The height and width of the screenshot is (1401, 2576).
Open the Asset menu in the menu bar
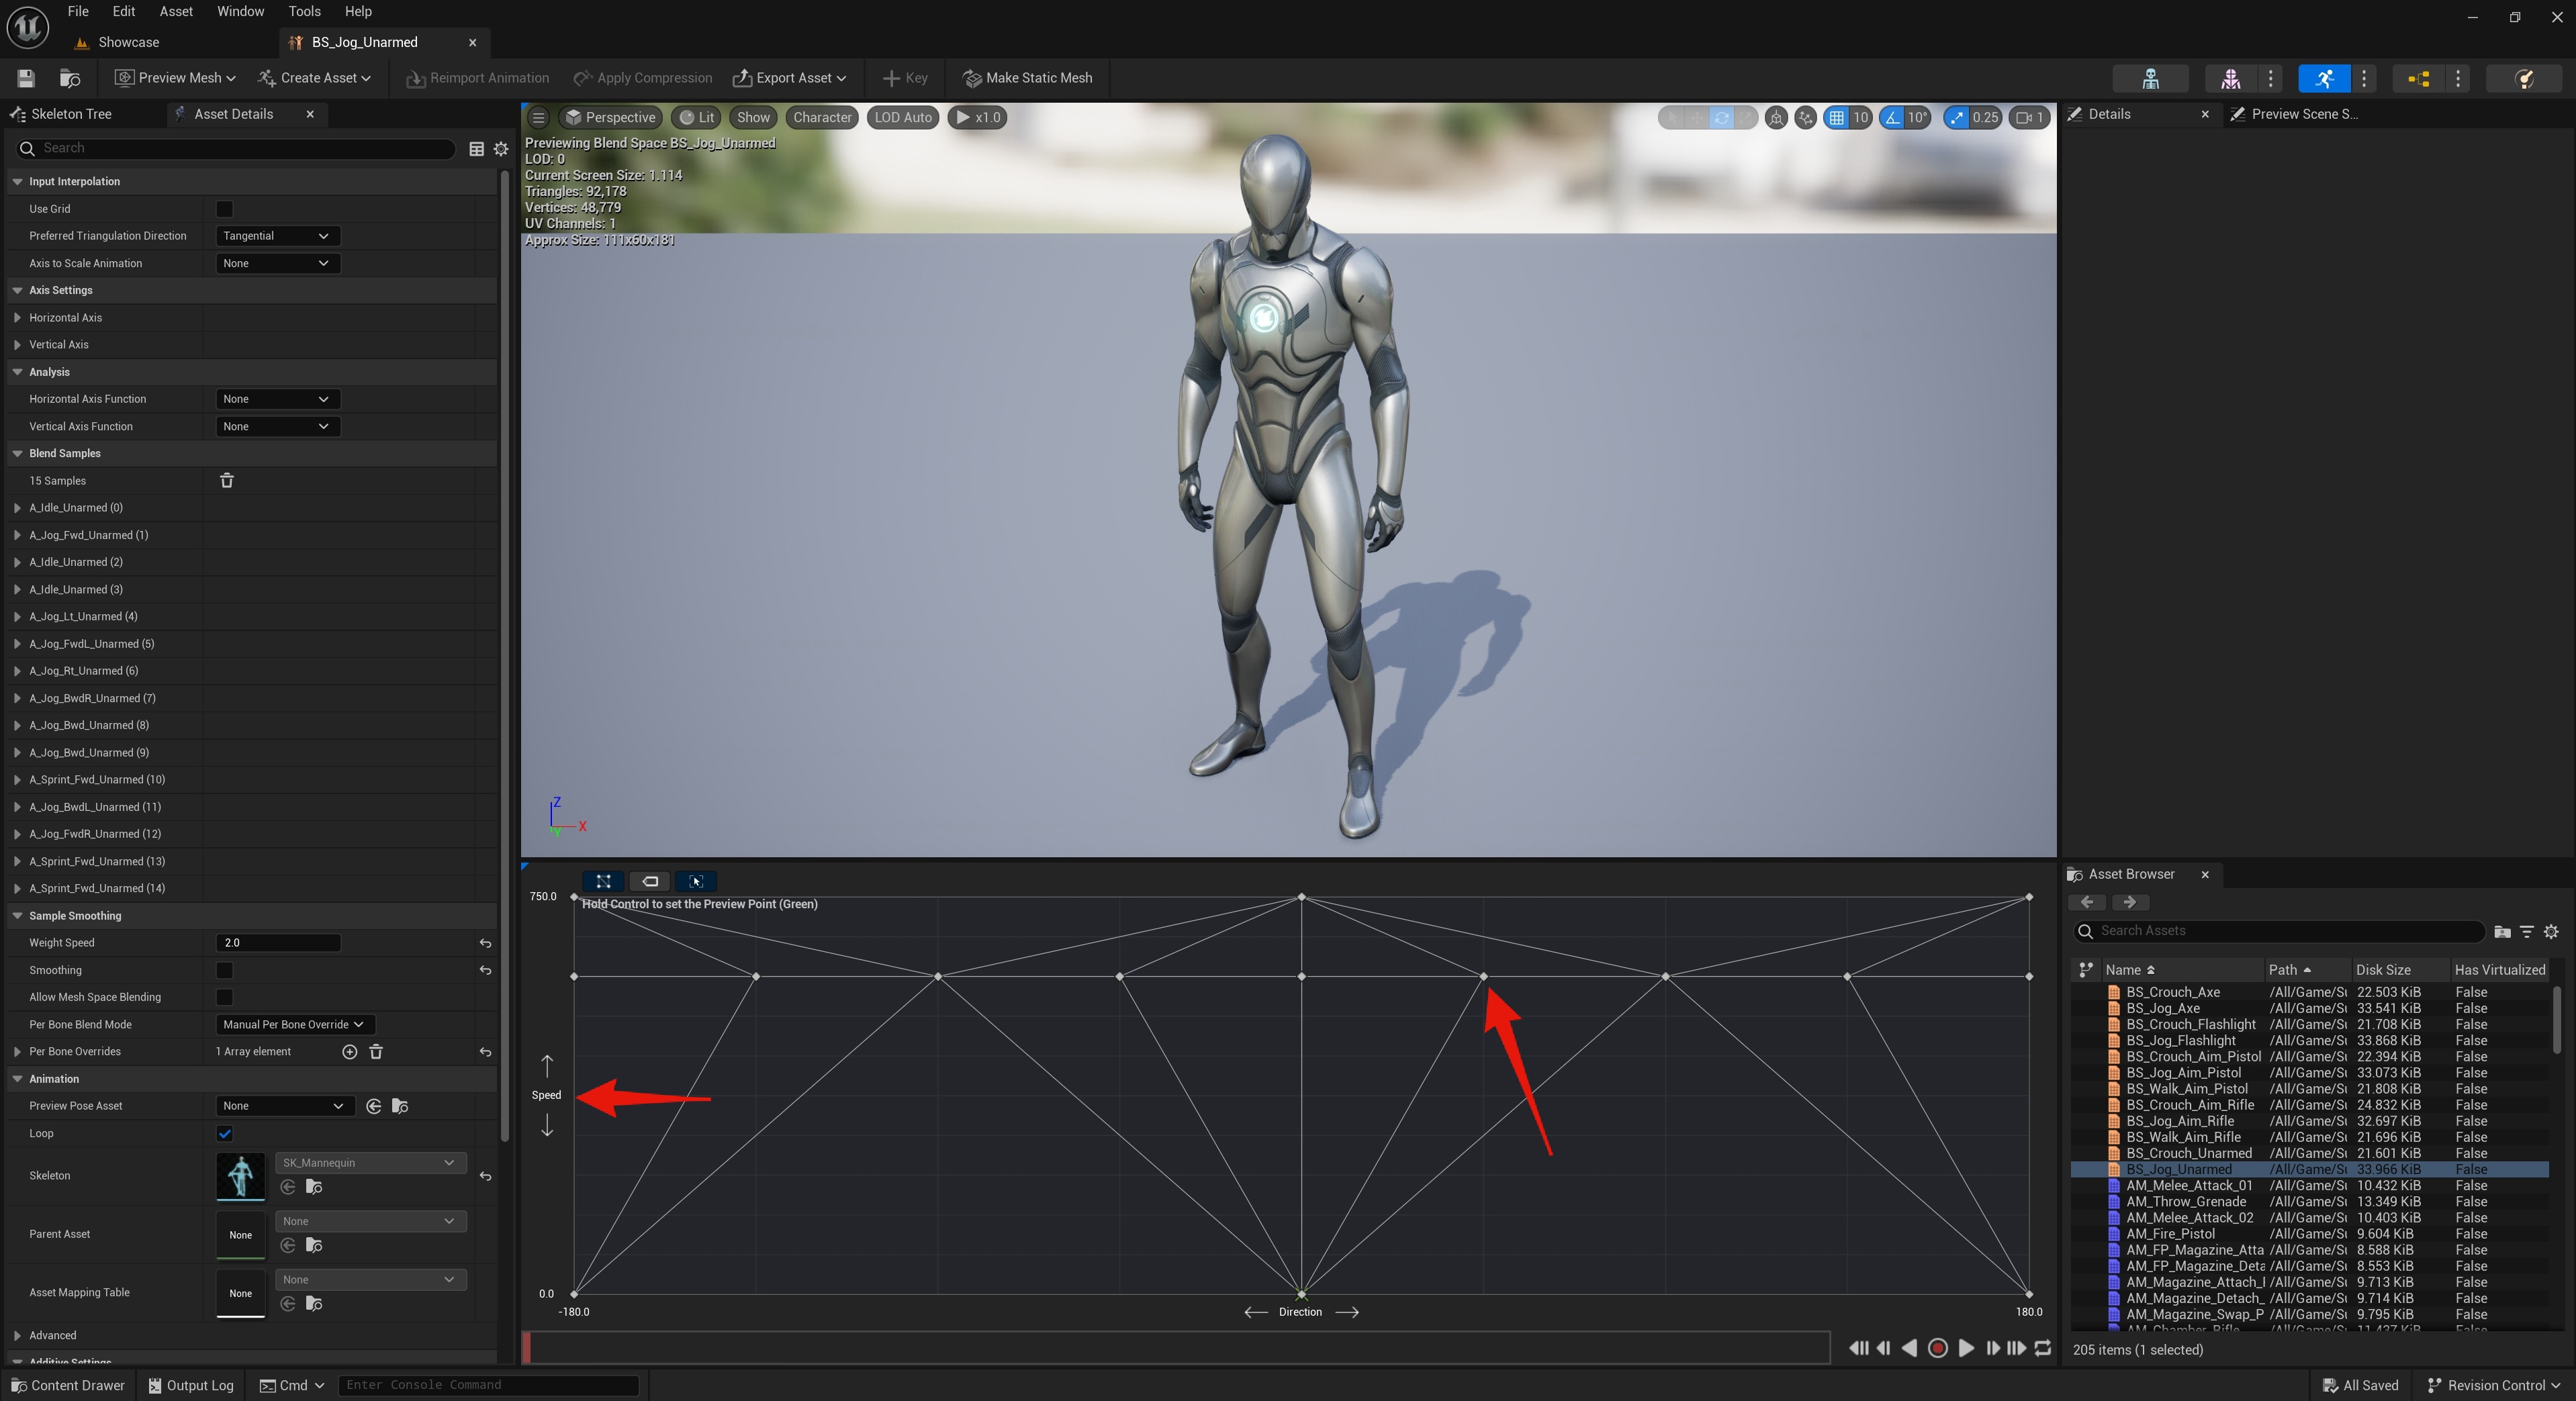175,11
